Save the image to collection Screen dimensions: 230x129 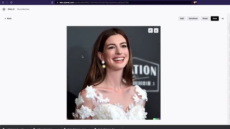coord(215,19)
